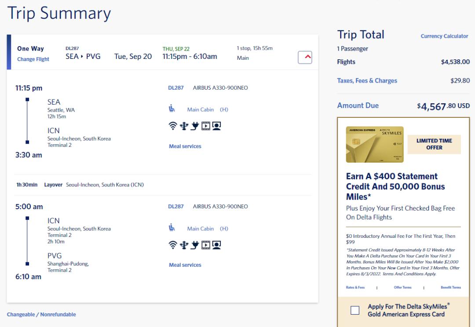Click the USB power icon on the SEA–ICN segment
The width and height of the screenshot is (475, 327).
pos(184,126)
